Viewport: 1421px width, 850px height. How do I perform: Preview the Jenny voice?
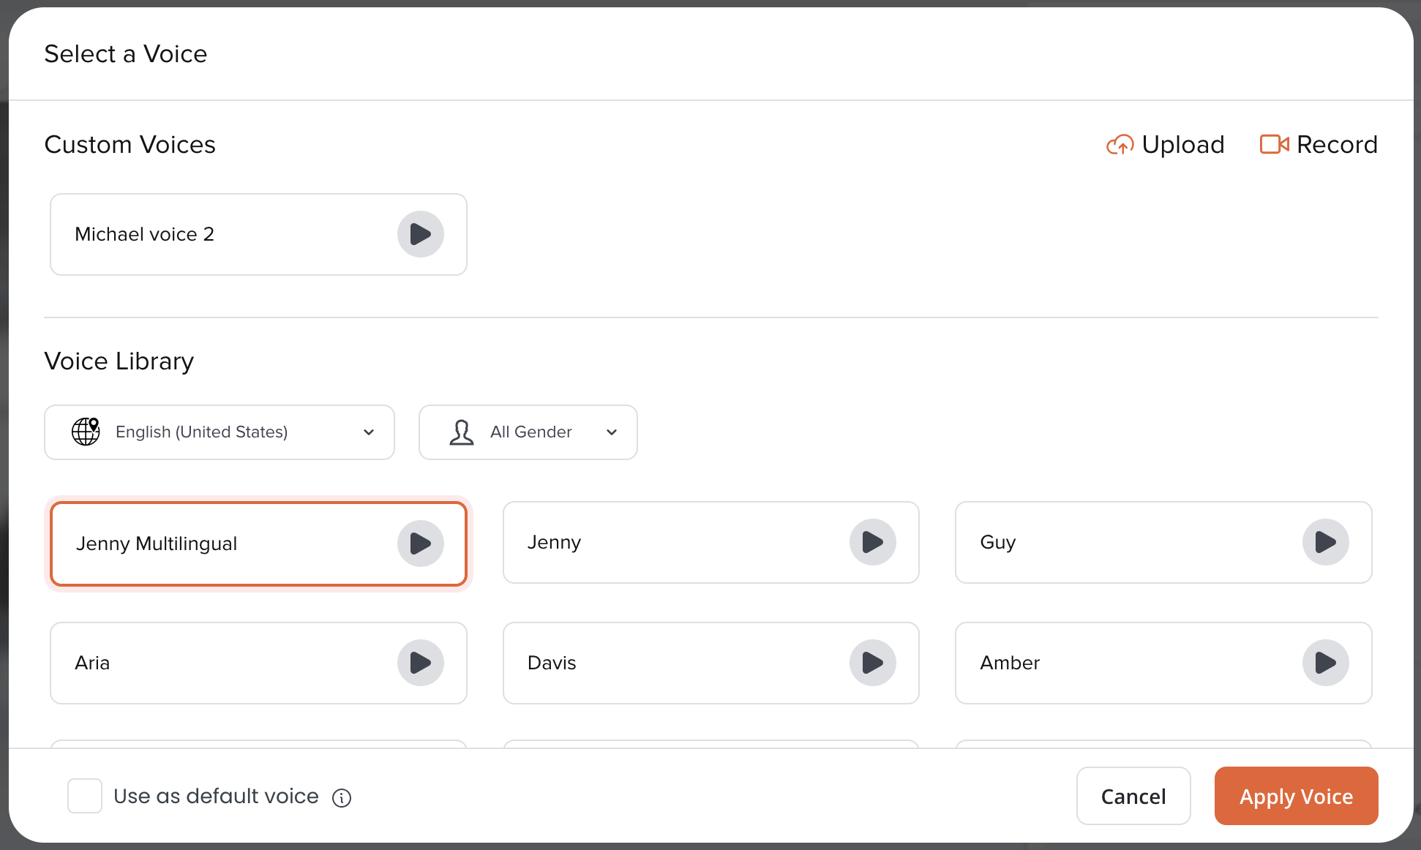pyautogui.click(x=872, y=542)
